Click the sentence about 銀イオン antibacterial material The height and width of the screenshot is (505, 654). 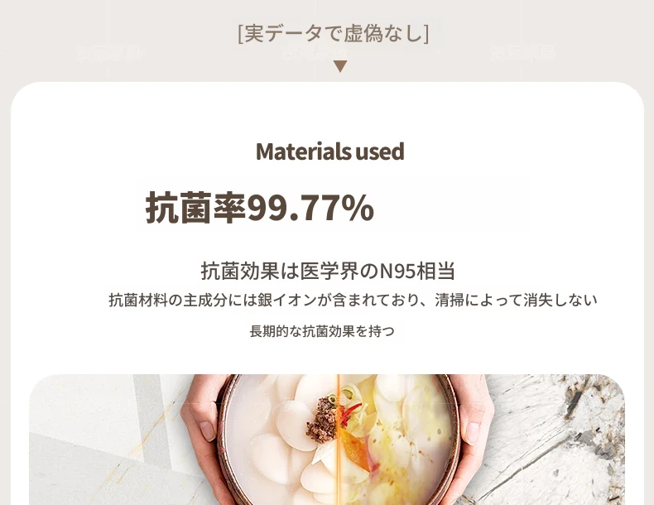pyautogui.click(x=353, y=300)
